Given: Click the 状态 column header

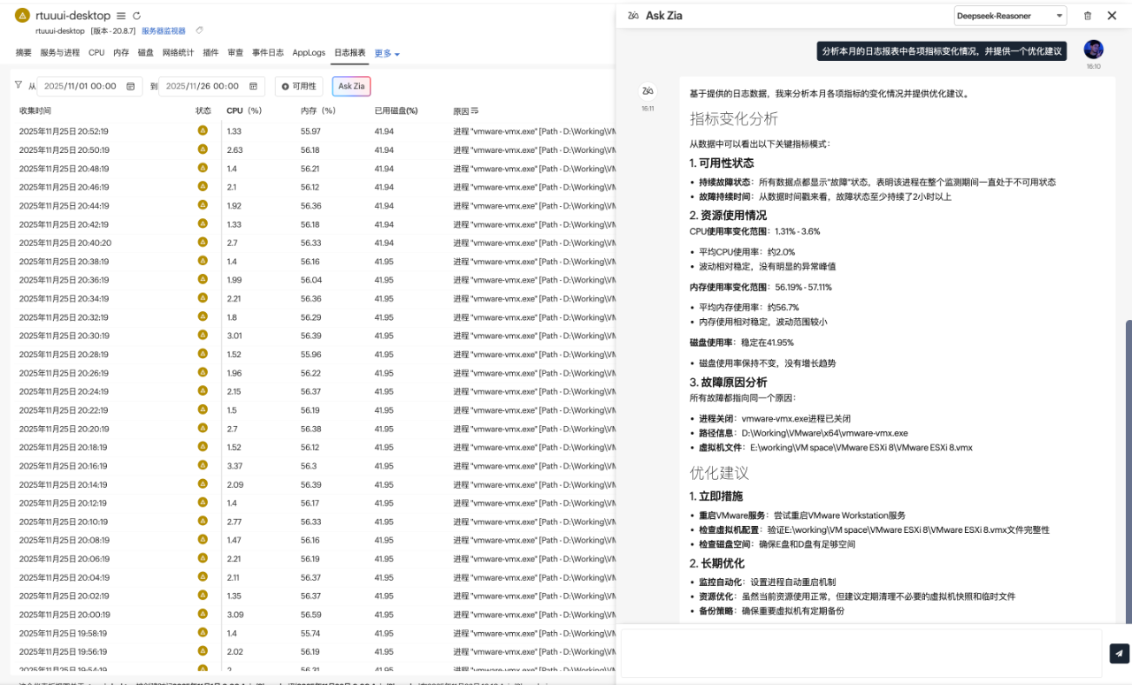Looking at the screenshot, I should coord(203,111).
